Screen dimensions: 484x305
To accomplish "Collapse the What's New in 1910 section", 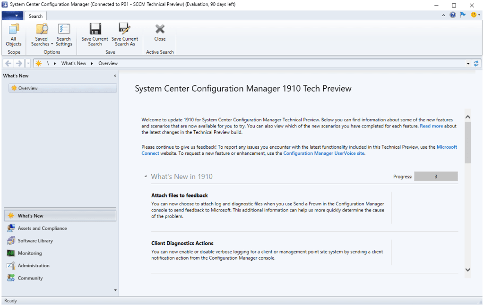I will pos(146,177).
